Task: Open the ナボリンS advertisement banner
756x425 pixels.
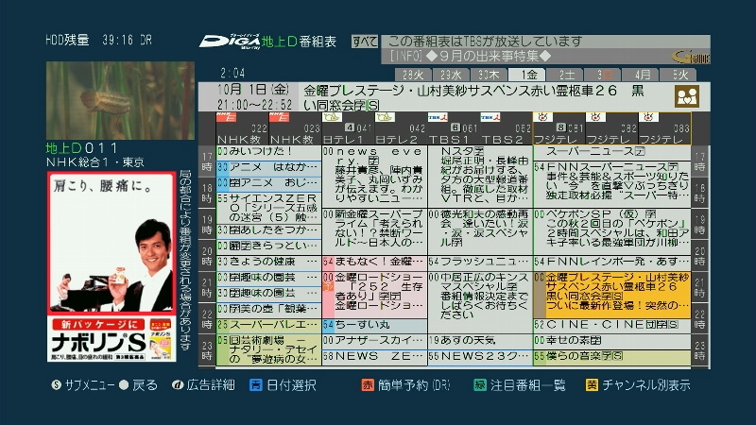Action: point(112,267)
